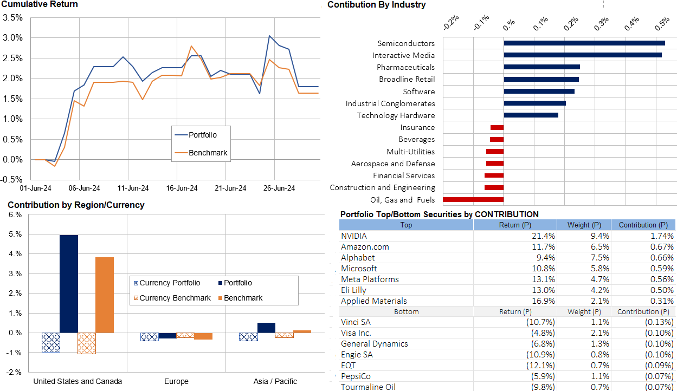Image resolution: width=677 pixels, height=391 pixels.
Task: Click the United States and Canada axis label
Action: tap(78, 381)
